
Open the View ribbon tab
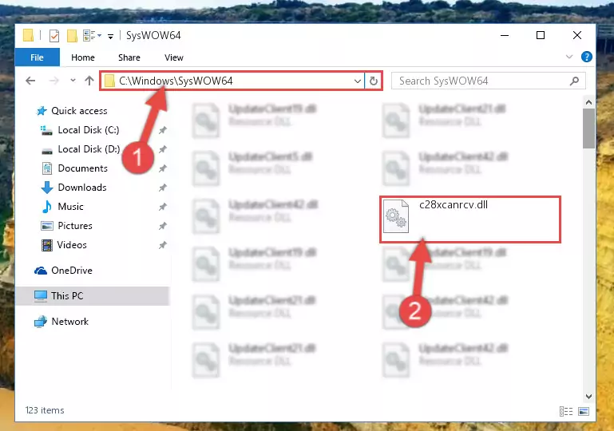[x=174, y=57]
